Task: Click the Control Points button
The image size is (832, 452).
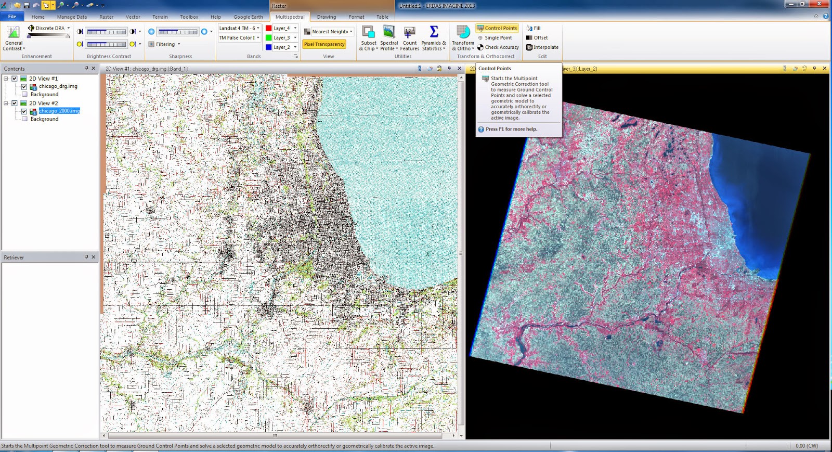Action: pos(497,28)
